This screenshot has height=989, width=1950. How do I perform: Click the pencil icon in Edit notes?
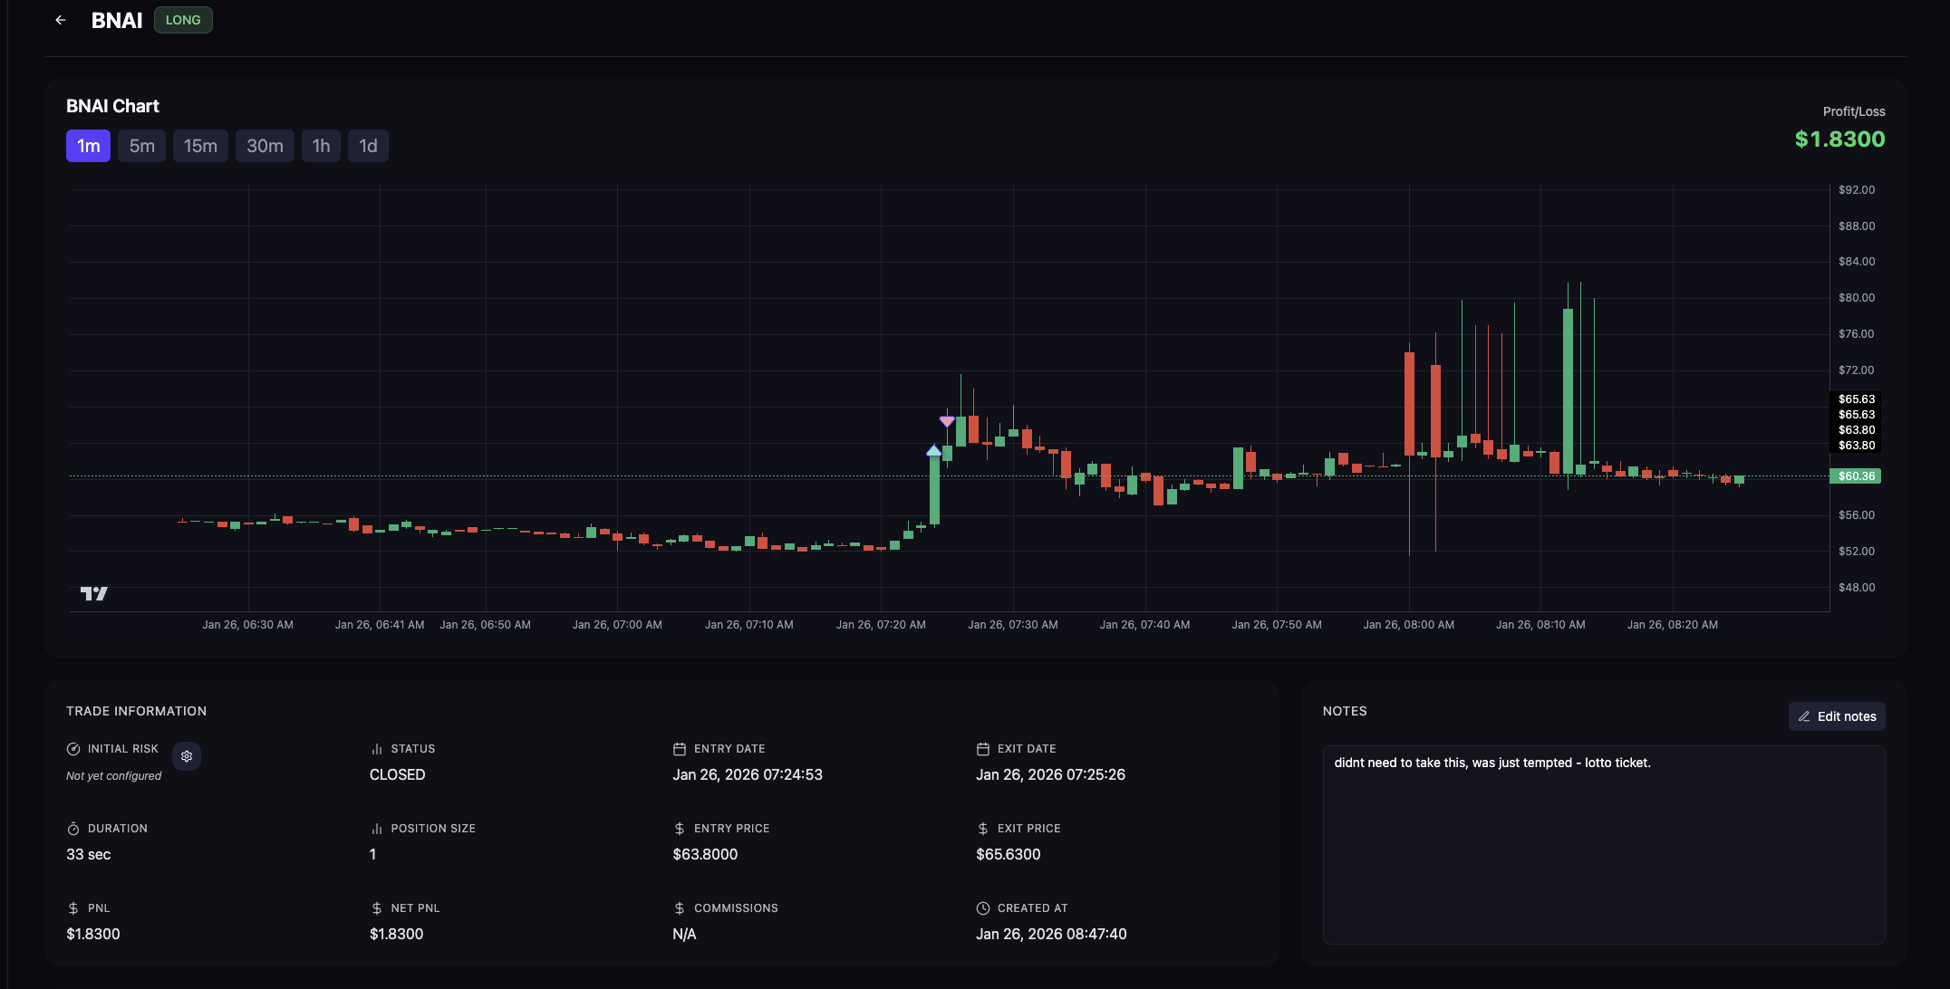(x=1804, y=716)
